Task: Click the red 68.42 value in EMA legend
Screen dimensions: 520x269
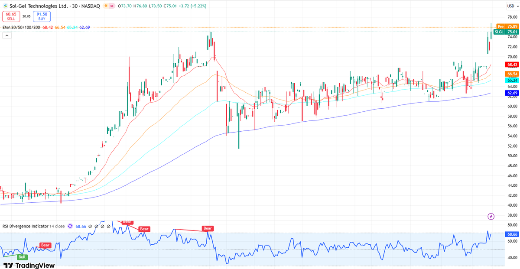Action: [48, 27]
